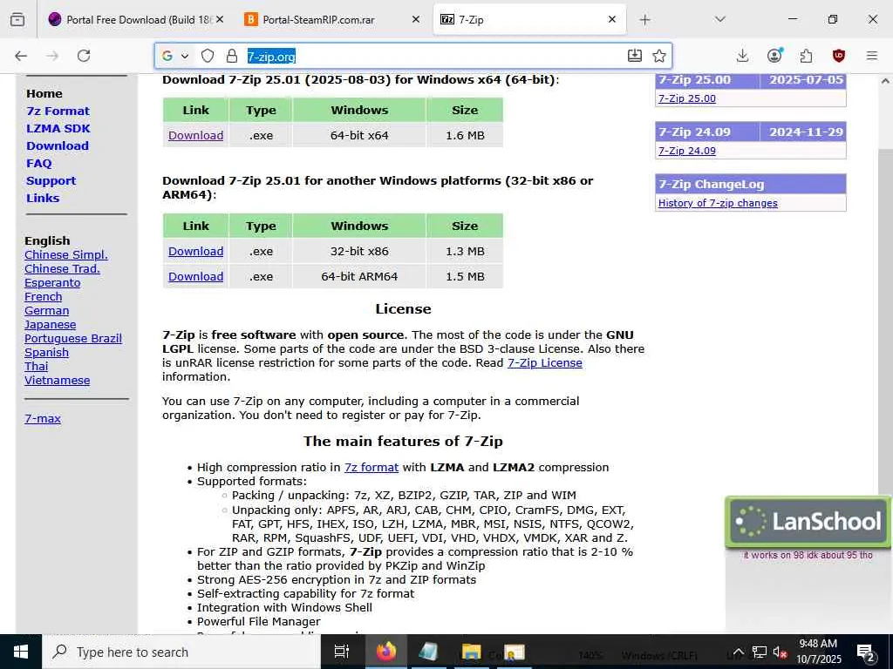The height and width of the screenshot is (669, 893).
Task: Open the 7-max link
Action: pos(43,419)
